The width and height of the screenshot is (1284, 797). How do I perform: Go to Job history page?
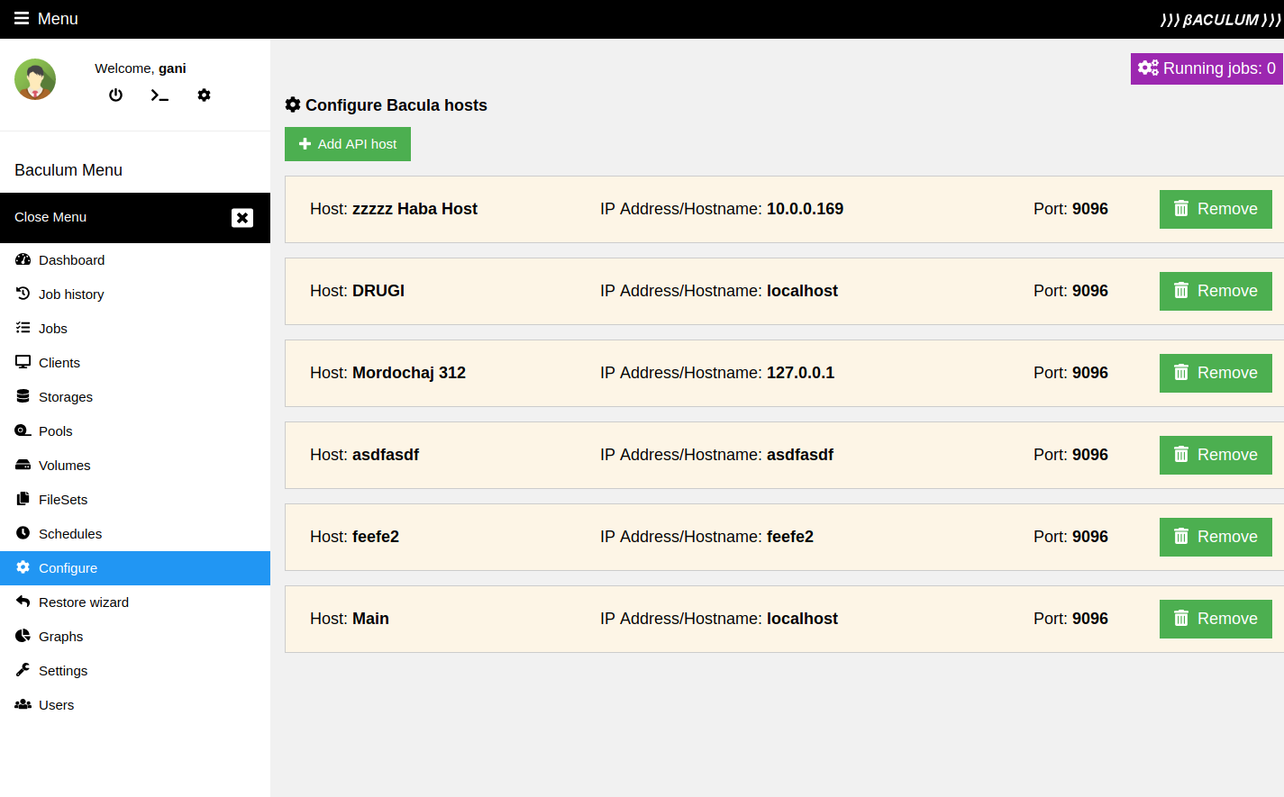(135, 294)
